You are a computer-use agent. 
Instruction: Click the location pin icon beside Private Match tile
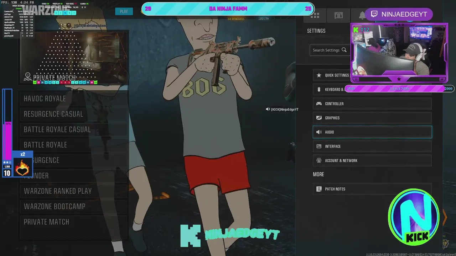28,77
